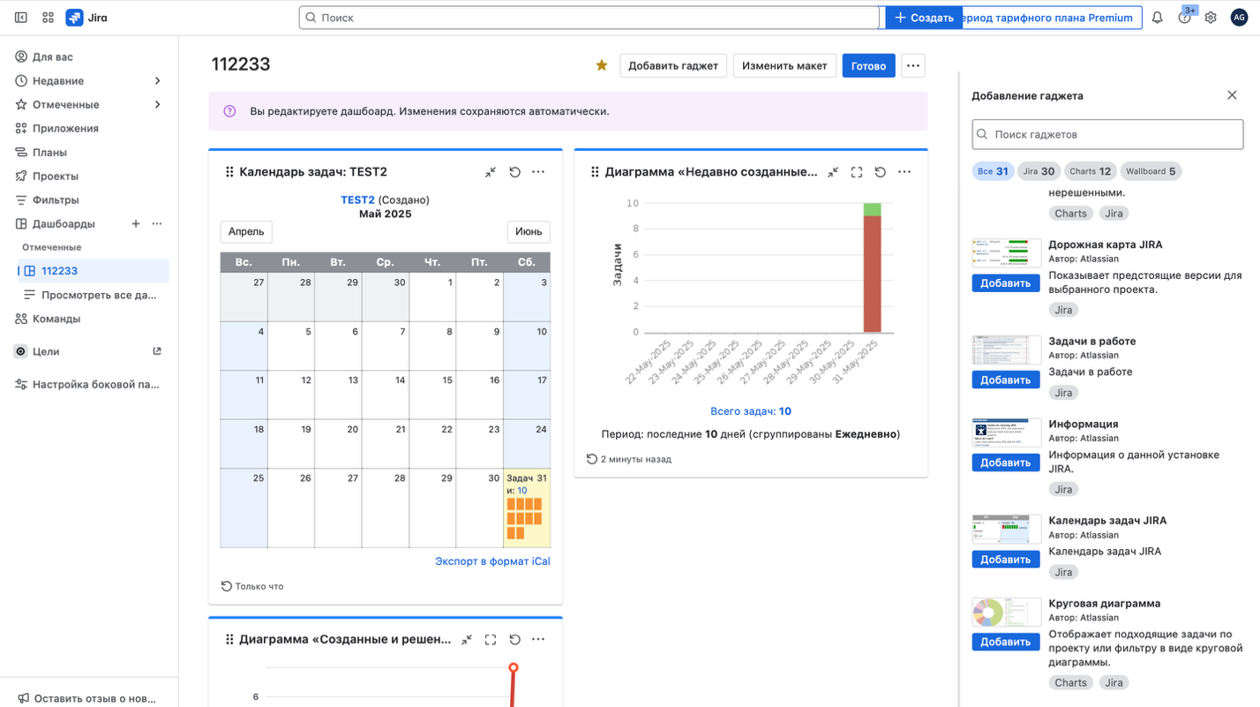Click the red bar for 31-May-2025

(x=872, y=274)
